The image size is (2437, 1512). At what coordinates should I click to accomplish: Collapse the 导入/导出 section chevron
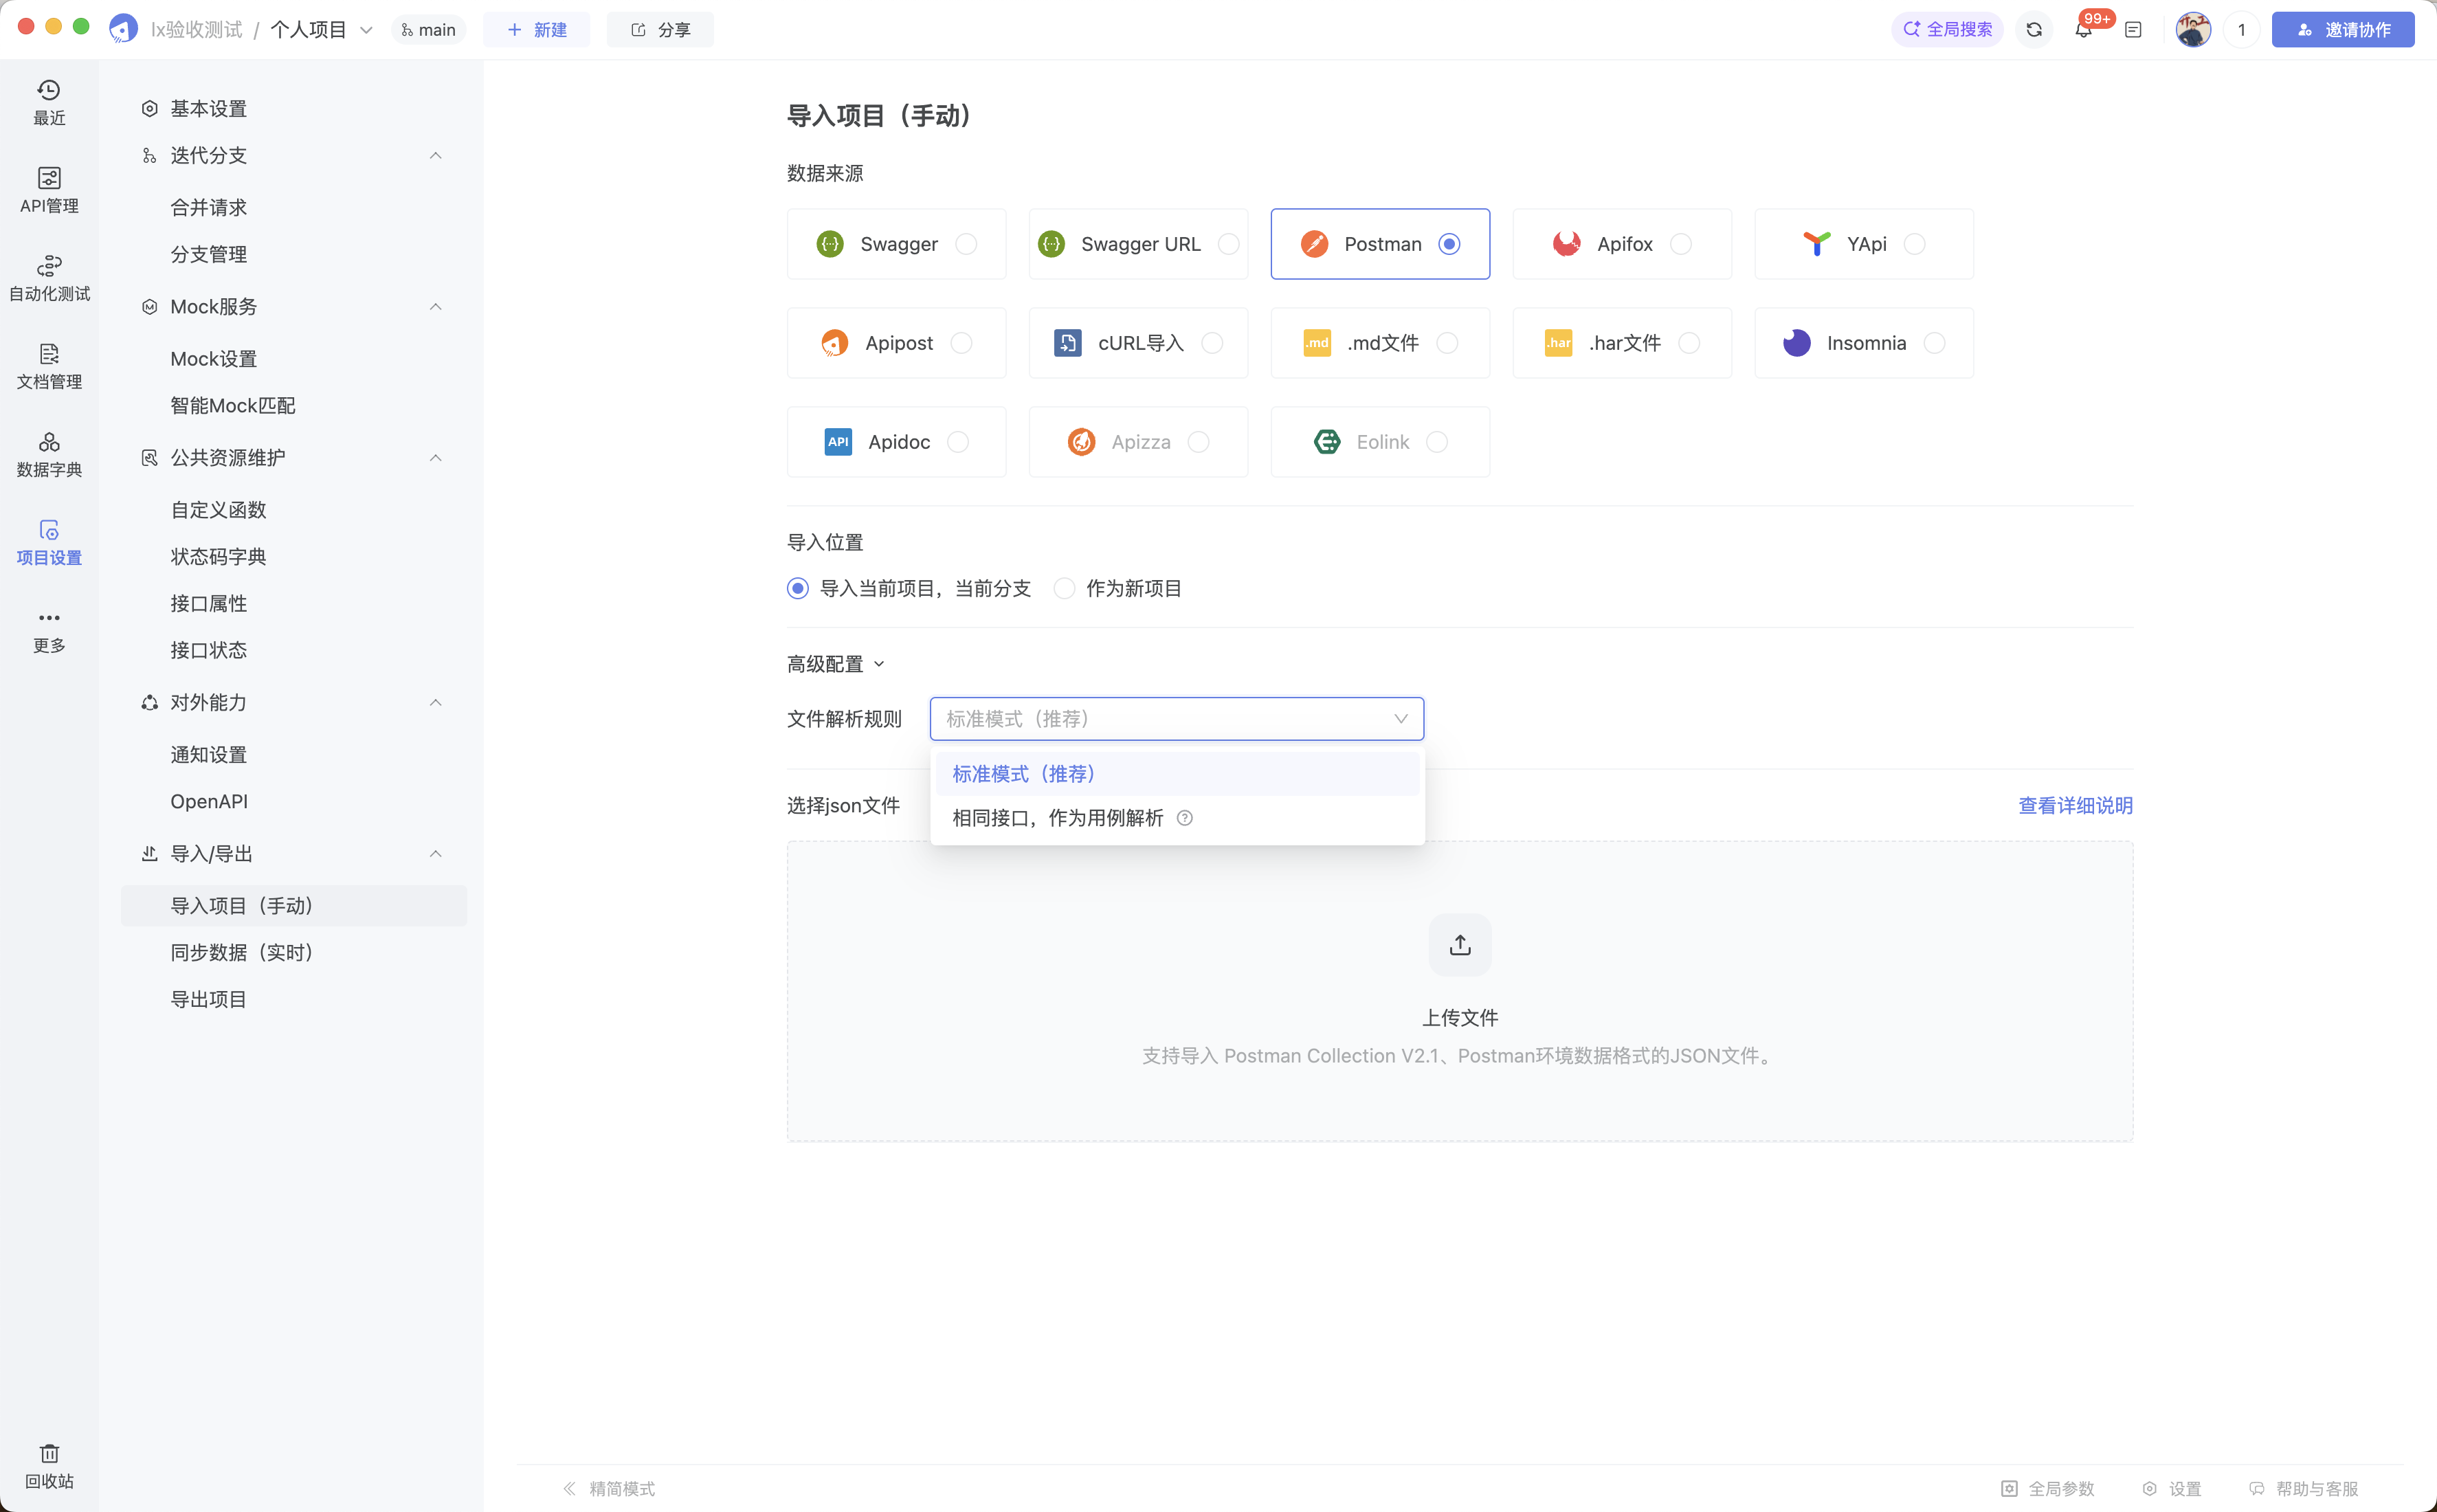tap(436, 853)
